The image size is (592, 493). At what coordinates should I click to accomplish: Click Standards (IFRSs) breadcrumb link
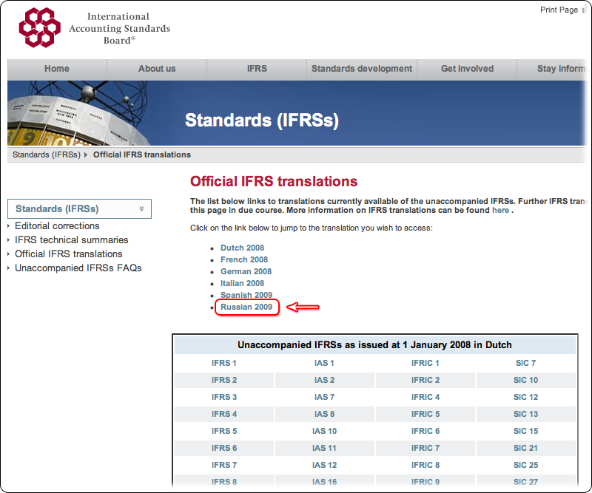coord(47,154)
